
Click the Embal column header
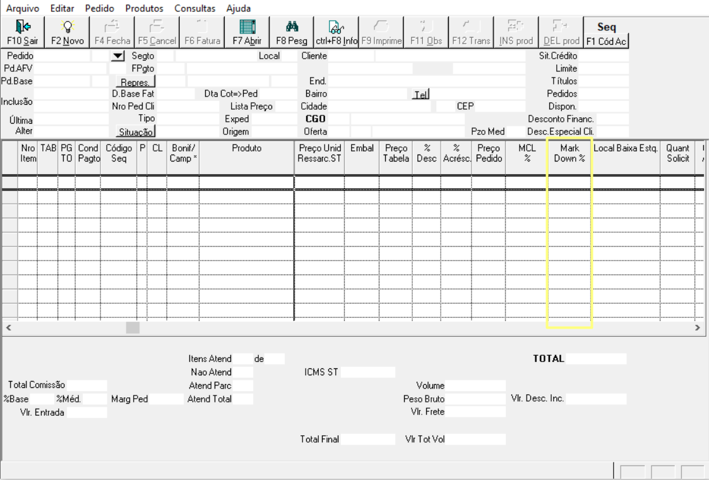(x=362, y=157)
